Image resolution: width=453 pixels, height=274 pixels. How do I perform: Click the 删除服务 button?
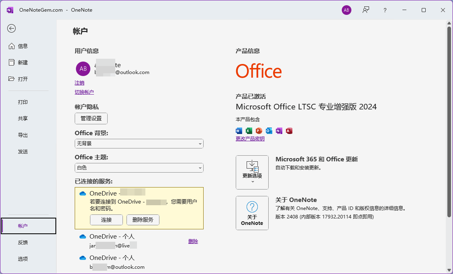(x=143, y=220)
